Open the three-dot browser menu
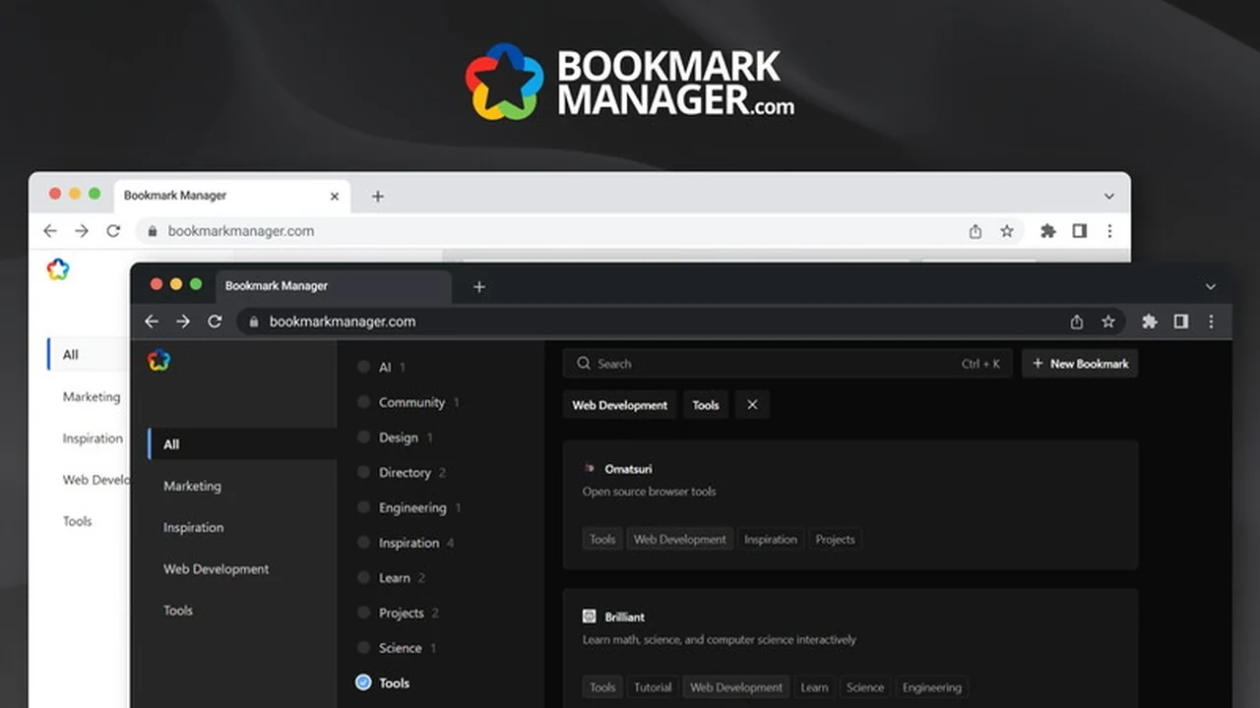Image resolution: width=1260 pixels, height=708 pixels. pos(1211,321)
